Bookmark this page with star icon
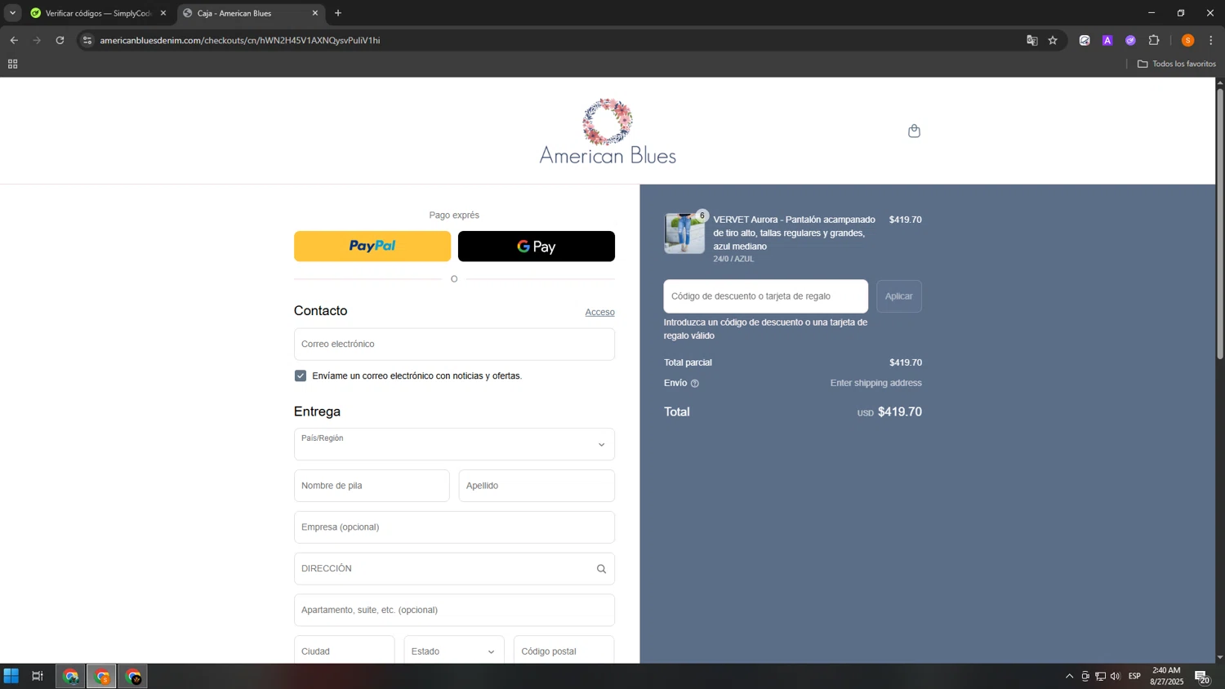Screen dimensions: 1225x689 click(1053, 40)
